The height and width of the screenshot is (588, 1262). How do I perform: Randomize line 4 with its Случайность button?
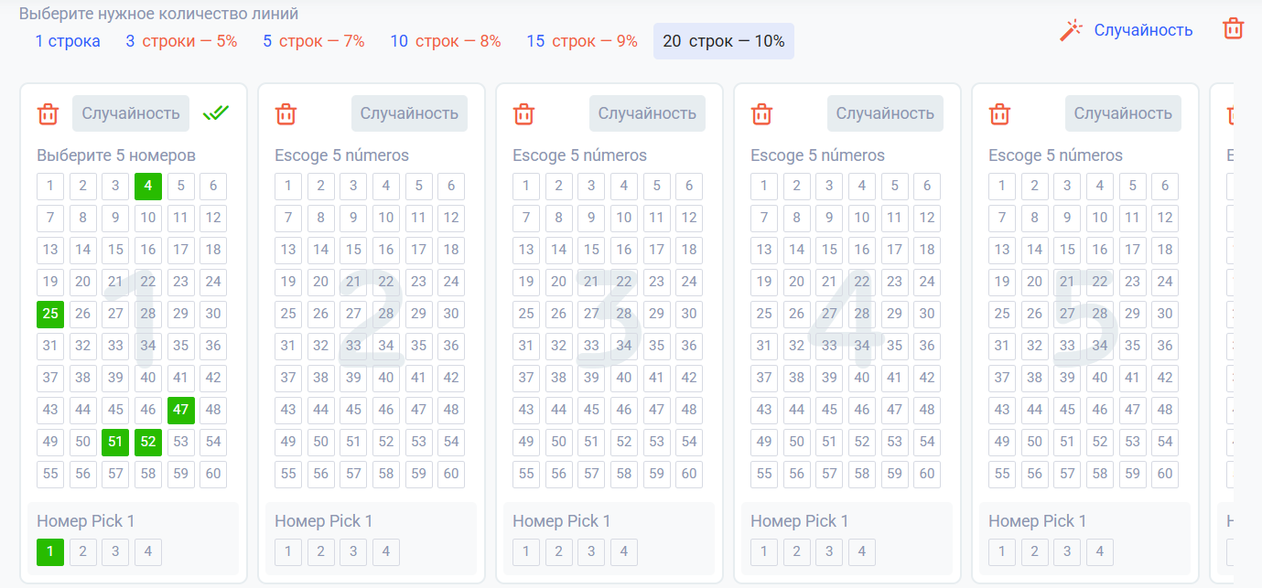pos(885,113)
